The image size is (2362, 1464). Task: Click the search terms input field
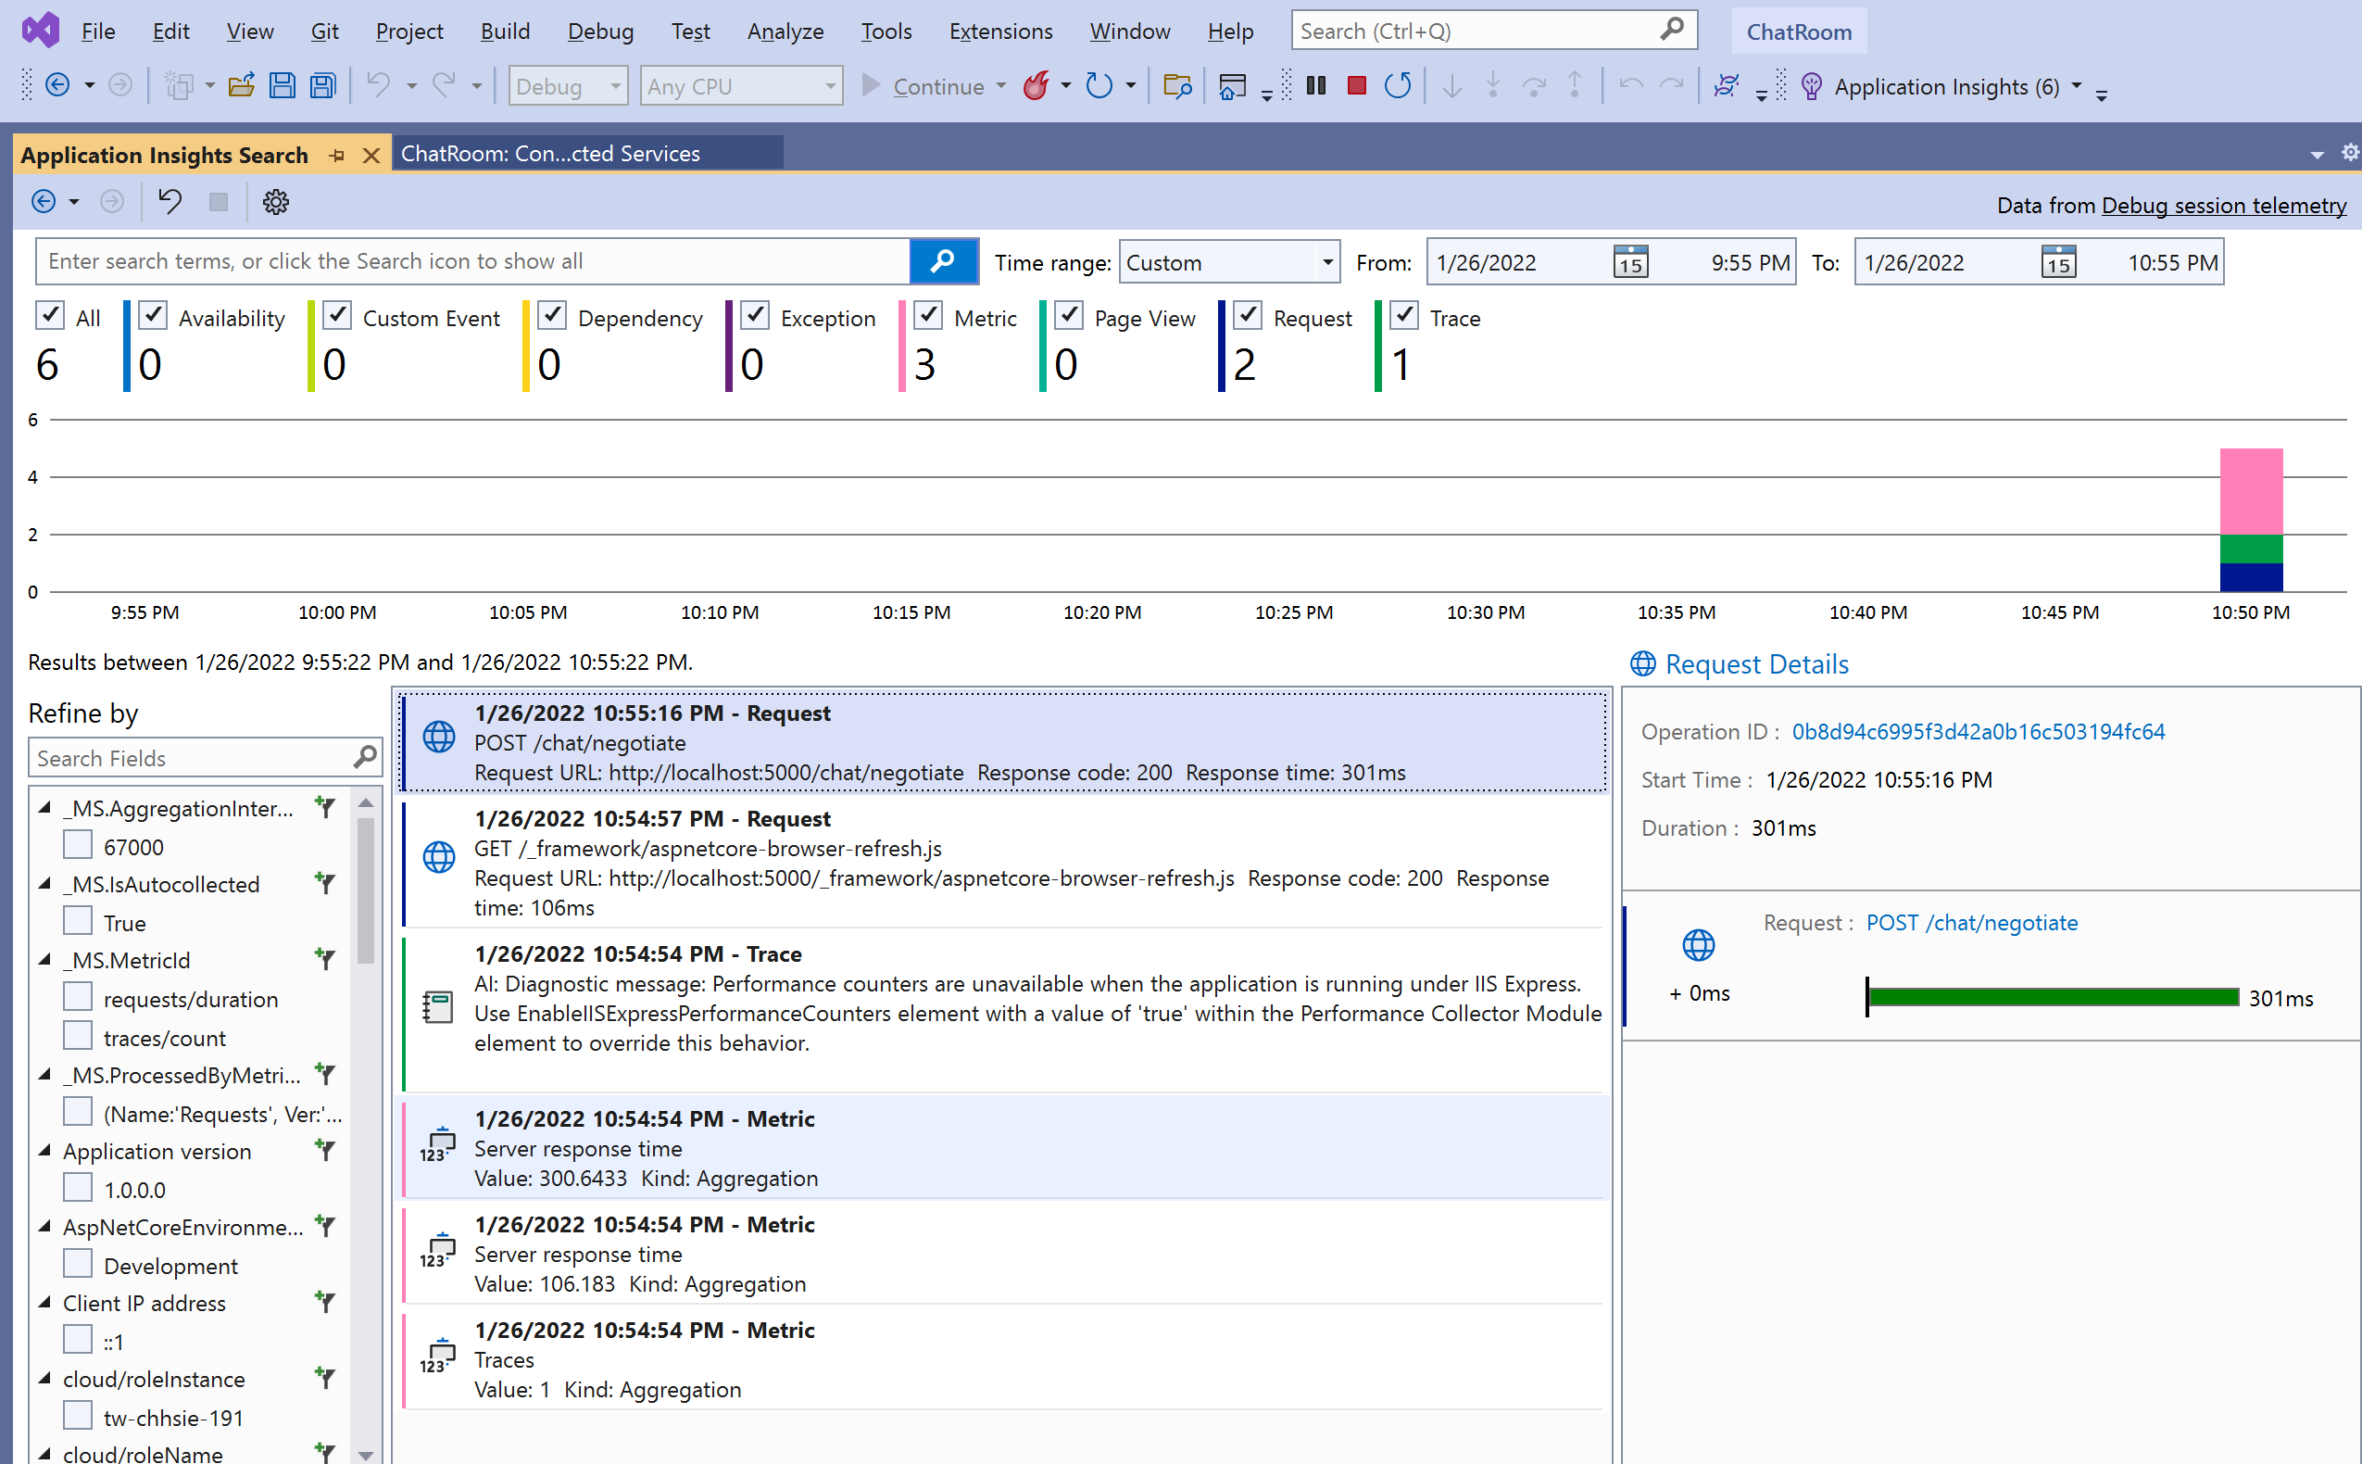click(x=473, y=261)
